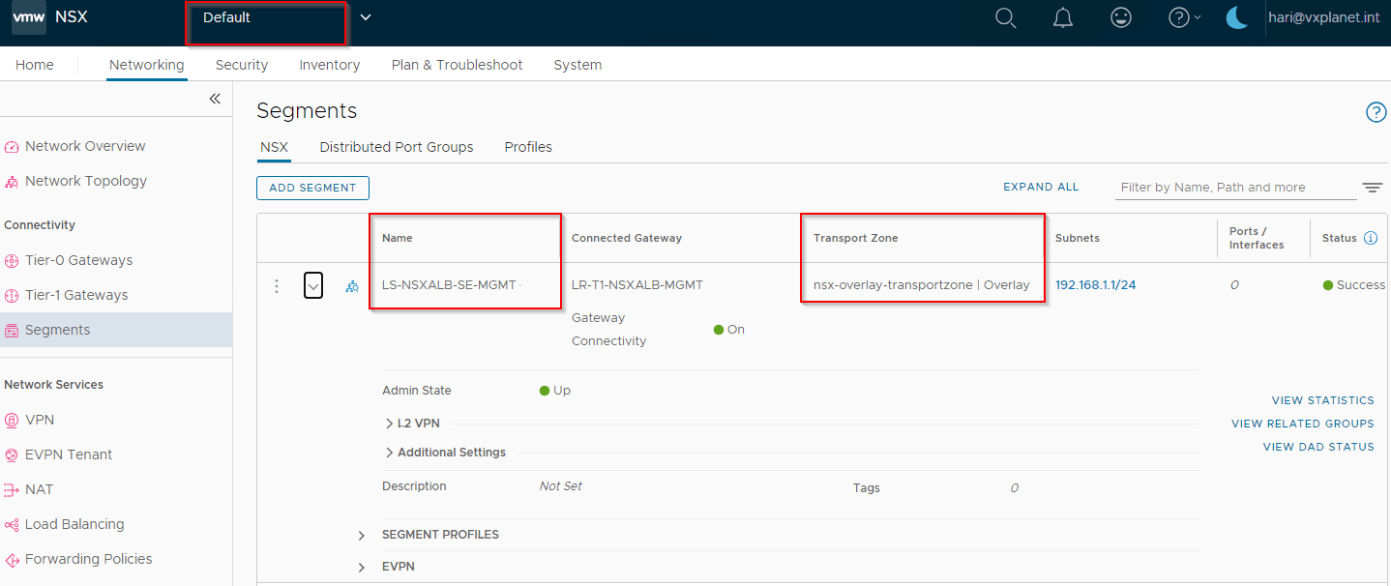Open the notifications bell
This screenshot has height=586, width=1391.
pyautogui.click(x=1063, y=17)
